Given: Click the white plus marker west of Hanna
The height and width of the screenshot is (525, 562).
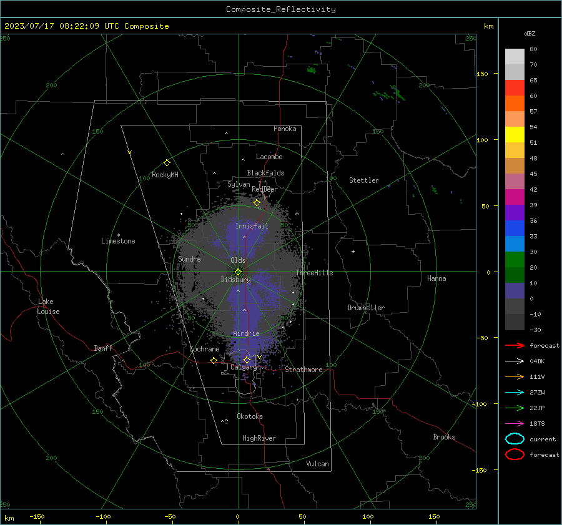Looking at the screenshot, I should [353, 251].
